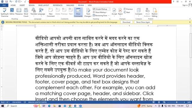Run the Spelling & Grammar check
This screenshot has width=192, height=108.
(x=5, y=12)
